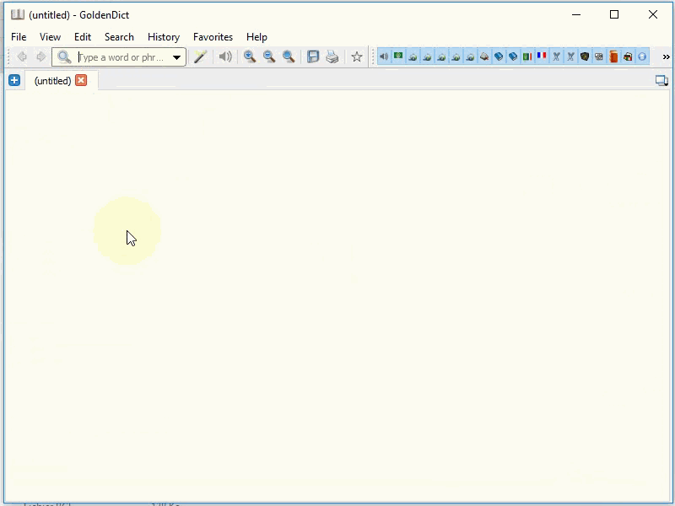Pronounce the word with the main toolbar speaker icon
This screenshot has height=506, width=675.
(225, 57)
